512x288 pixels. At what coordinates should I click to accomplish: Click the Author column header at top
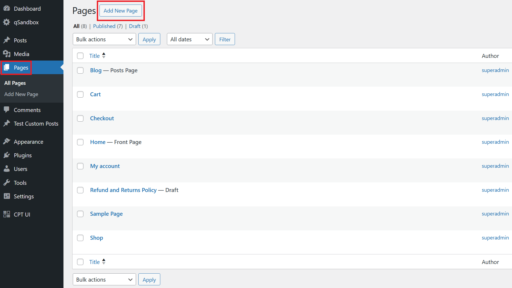(x=490, y=56)
